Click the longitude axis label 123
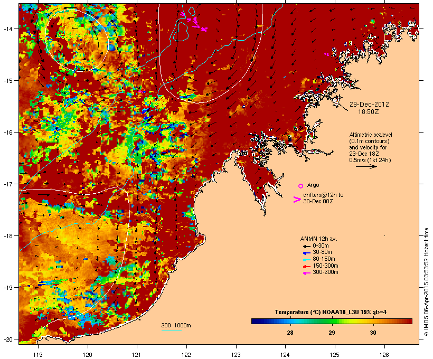Image resolution: width=433 pixels, height=359 pixels. click(x=236, y=355)
